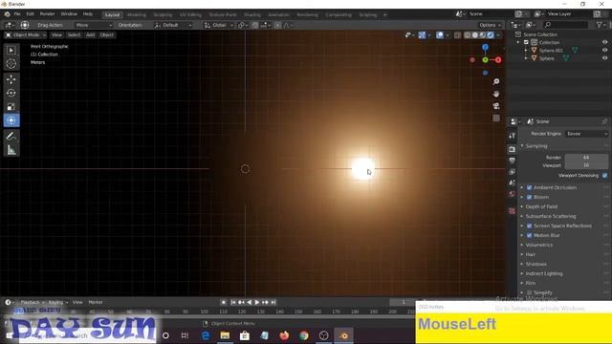Expand the Depth of Field panel
Viewport: 612px width, 344px height.
(x=541, y=206)
